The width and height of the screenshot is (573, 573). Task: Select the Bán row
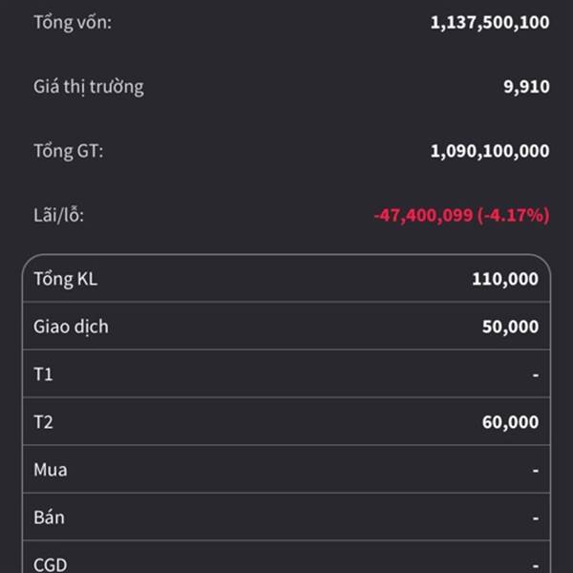click(286, 517)
